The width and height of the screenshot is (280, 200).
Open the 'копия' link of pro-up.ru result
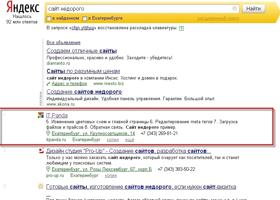(x=111, y=176)
